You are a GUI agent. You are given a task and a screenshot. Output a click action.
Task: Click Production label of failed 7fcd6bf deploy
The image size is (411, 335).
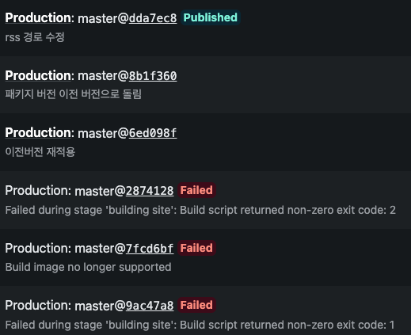tap(38, 248)
